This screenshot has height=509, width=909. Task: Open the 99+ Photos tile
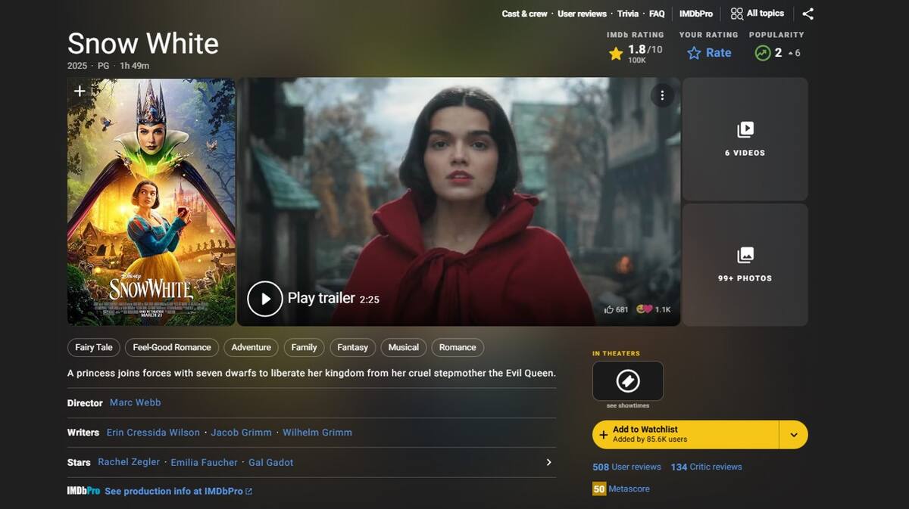745,265
